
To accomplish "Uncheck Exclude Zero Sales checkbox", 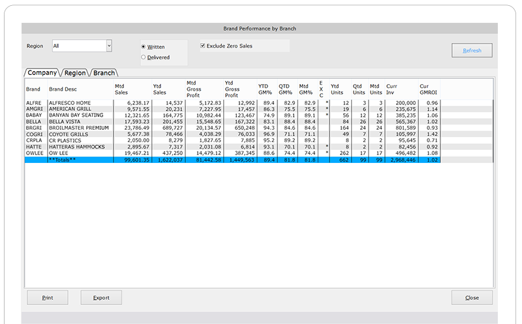I will tap(202, 46).
